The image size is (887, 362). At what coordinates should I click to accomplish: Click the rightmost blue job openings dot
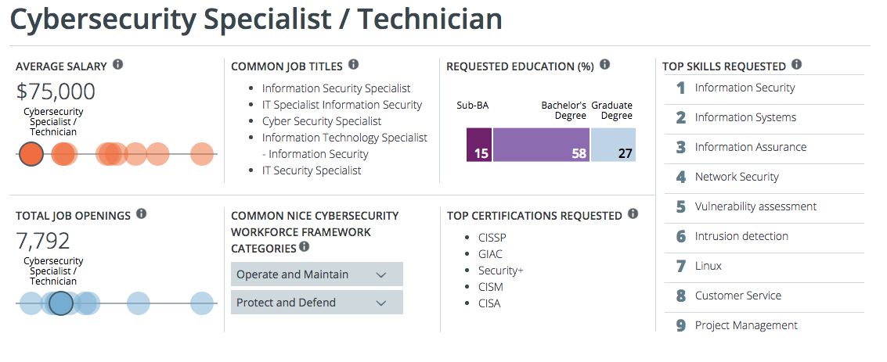[202, 303]
